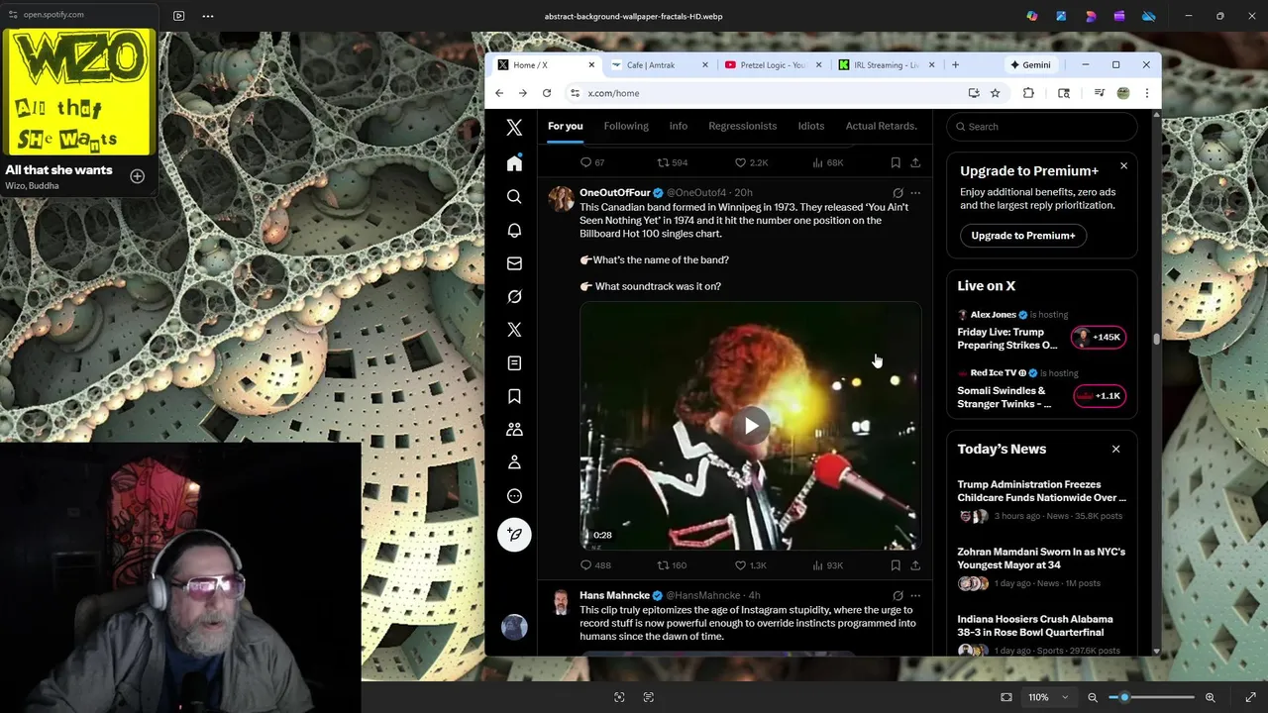Open OneOutOfFour profile name link
Image resolution: width=1268 pixels, height=713 pixels.
tap(615, 193)
